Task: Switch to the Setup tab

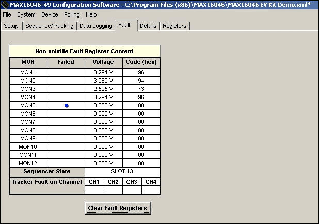Action: [11, 26]
